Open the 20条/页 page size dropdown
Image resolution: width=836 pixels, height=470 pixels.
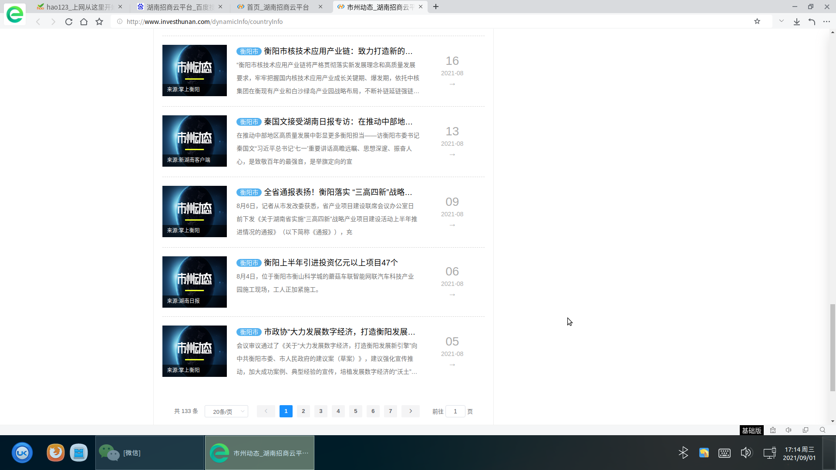[x=226, y=411]
